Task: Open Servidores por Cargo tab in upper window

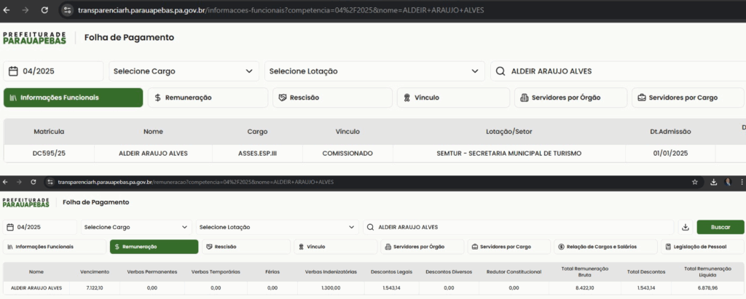Action: pyautogui.click(x=688, y=97)
